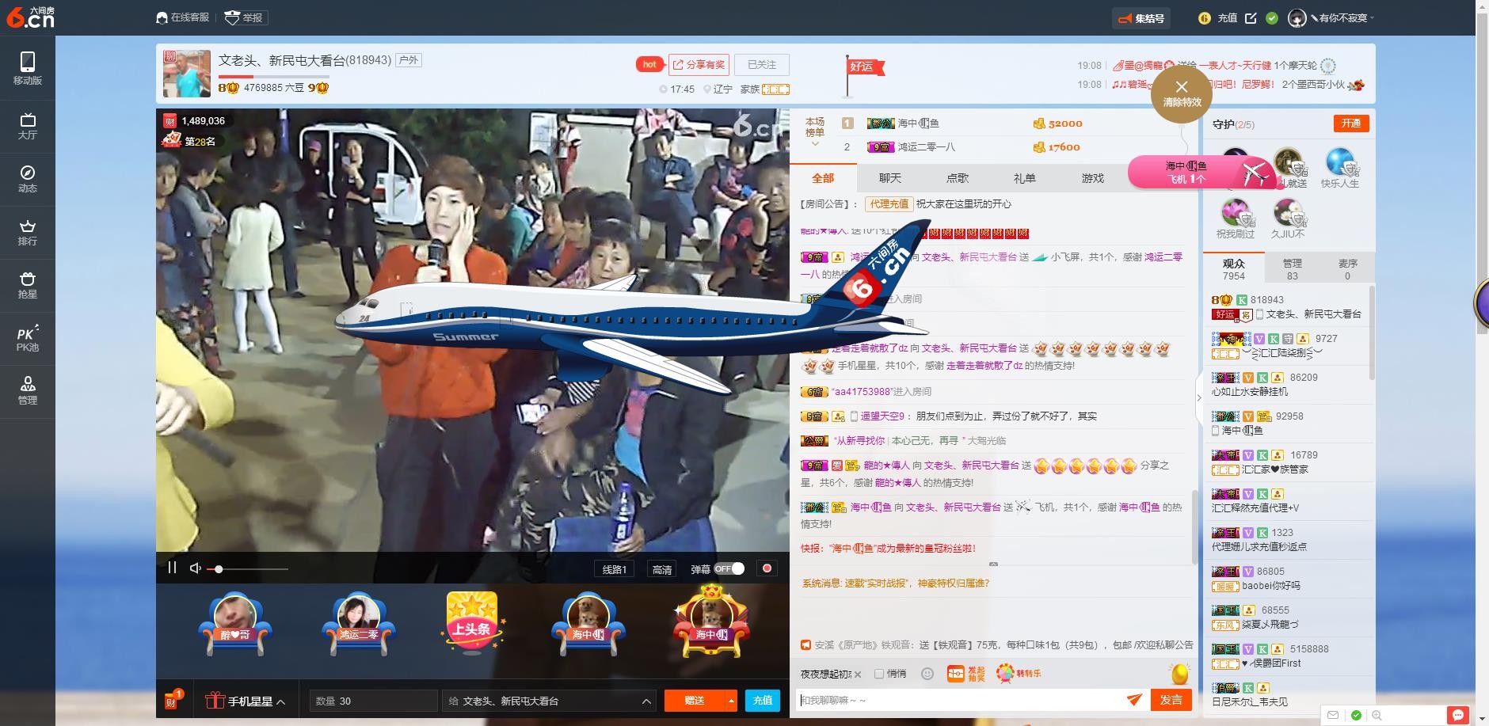
Task: Expand 本场榜单 ranking chevron
Action: click(815, 144)
